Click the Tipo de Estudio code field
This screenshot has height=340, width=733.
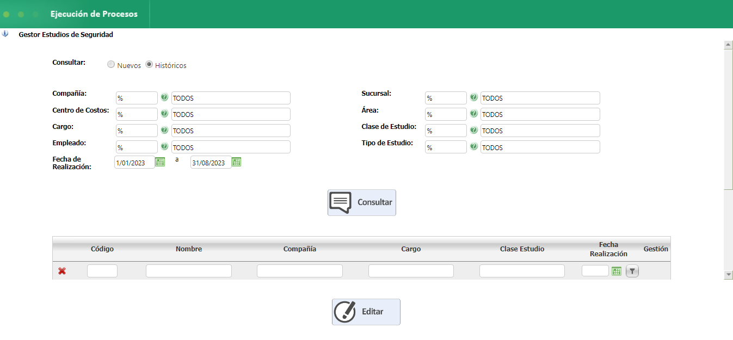(446, 147)
